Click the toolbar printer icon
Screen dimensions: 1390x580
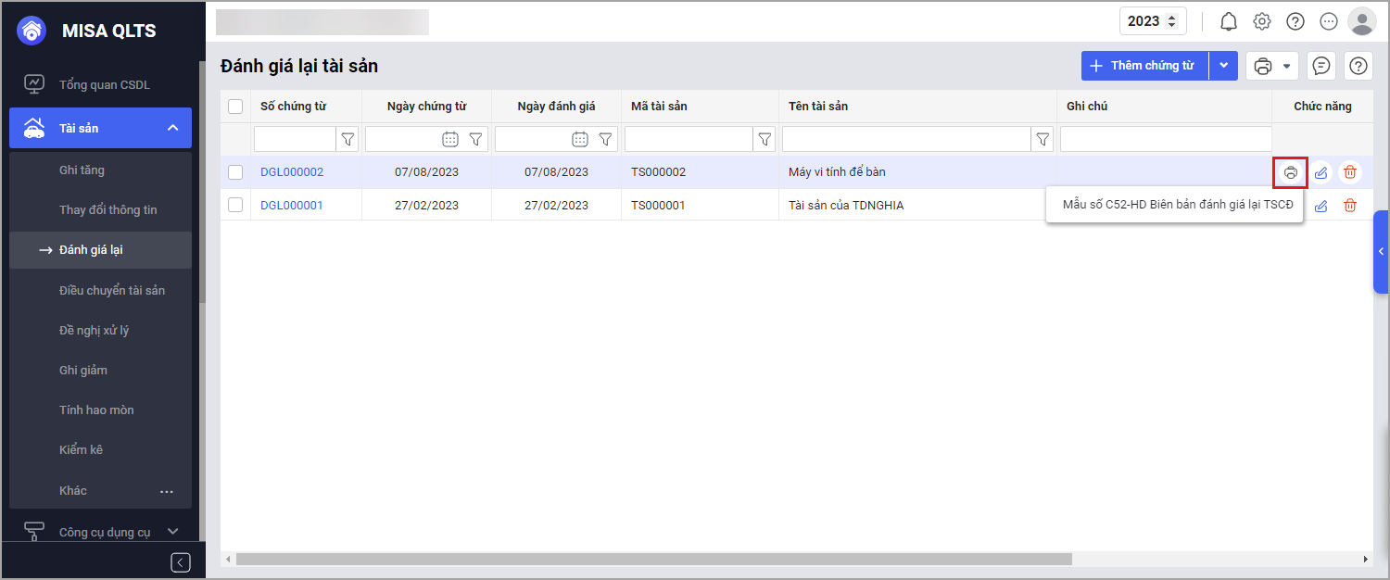1262,66
